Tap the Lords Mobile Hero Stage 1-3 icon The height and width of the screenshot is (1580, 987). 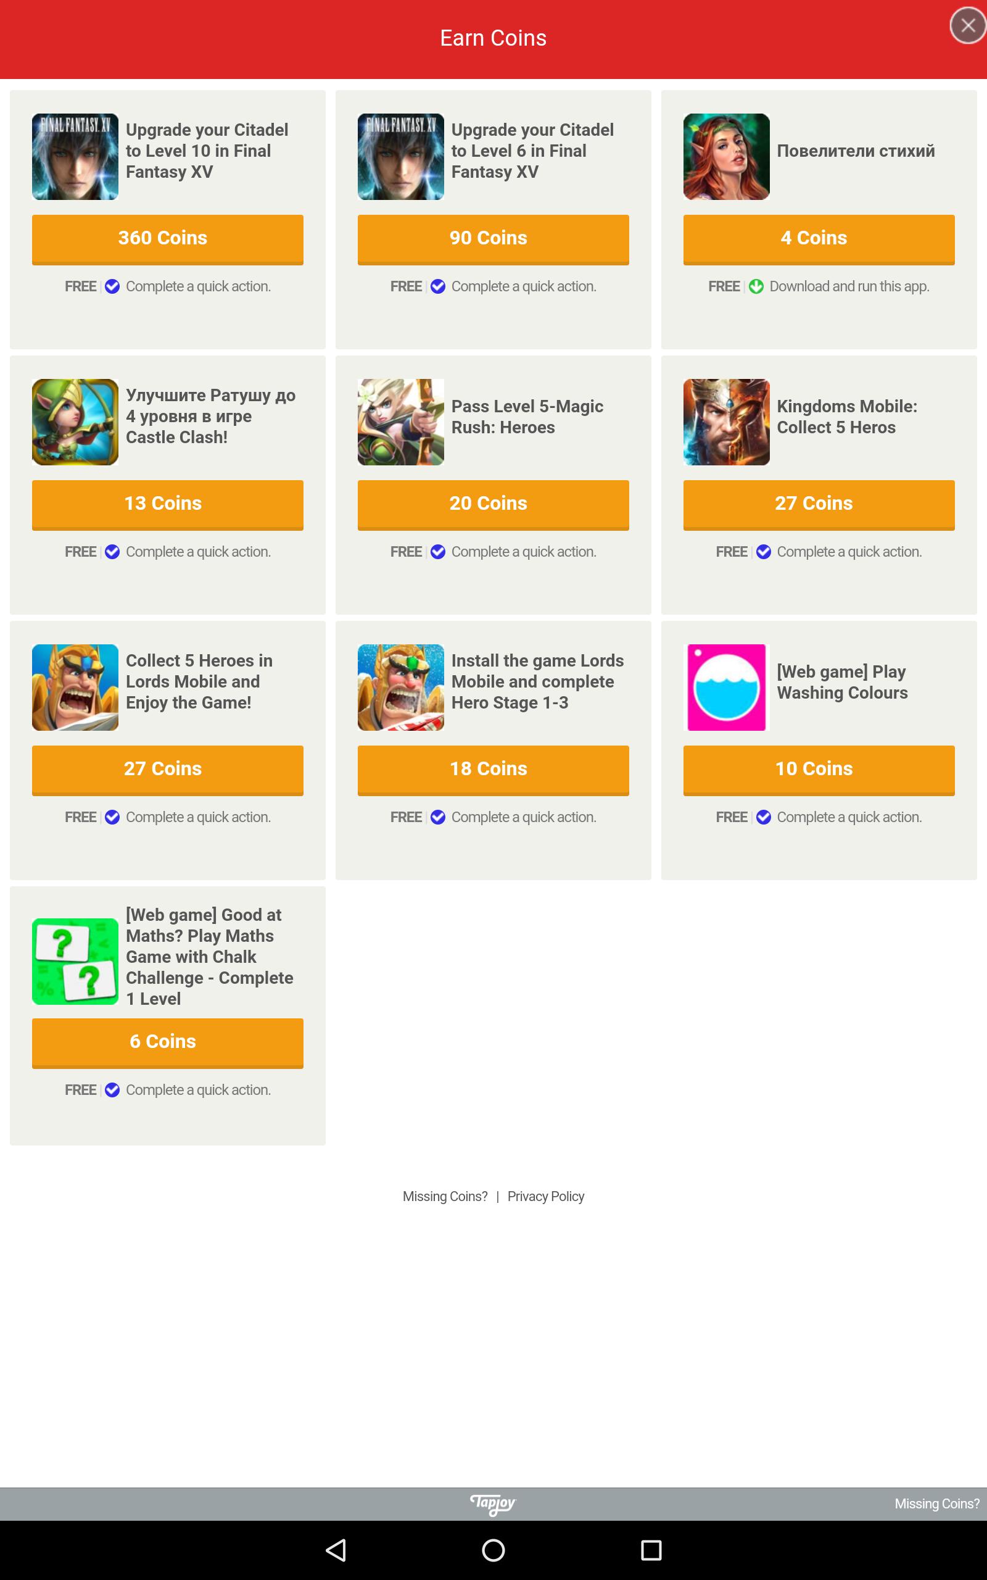coord(401,688)
